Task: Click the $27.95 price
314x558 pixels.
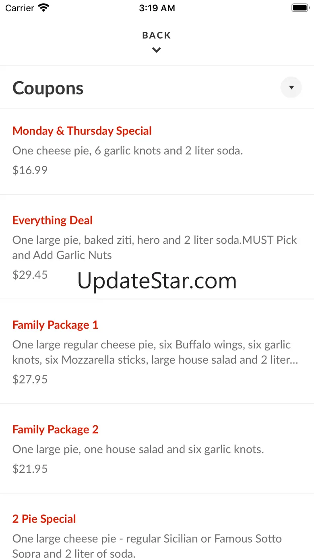Action: (30, 379)
